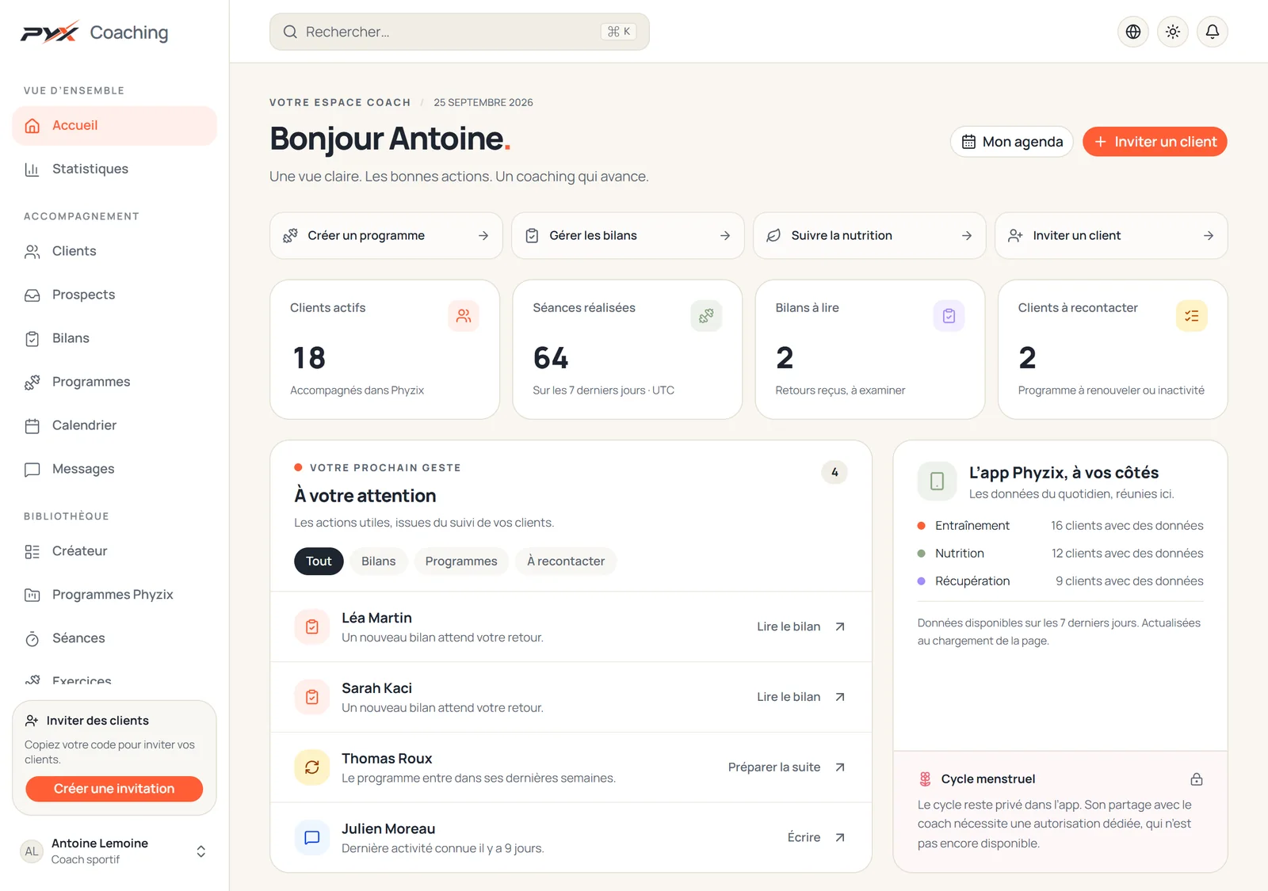Screen dimensions: 1268x891
Task: Click the Clients actifs people icon
Action: click(464, 316)
